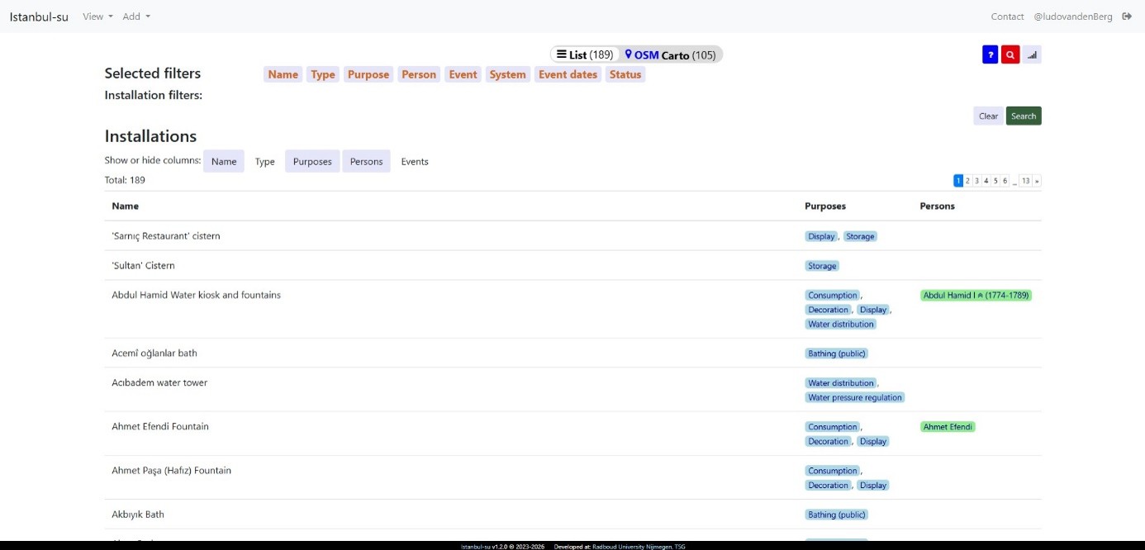Screen dimensions: 1145x550
Task: Toggle the Name column visibility
Action: point(224,161)
